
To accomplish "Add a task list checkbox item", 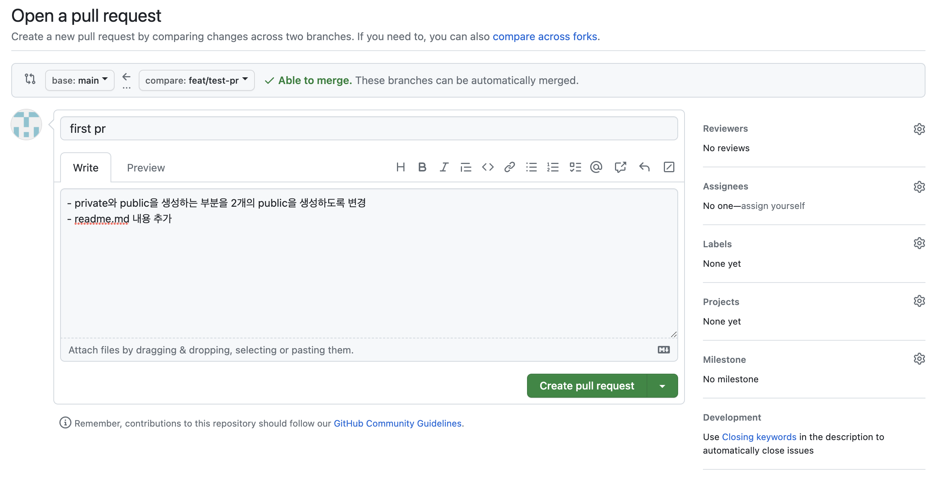I will [x=575, y=167].
